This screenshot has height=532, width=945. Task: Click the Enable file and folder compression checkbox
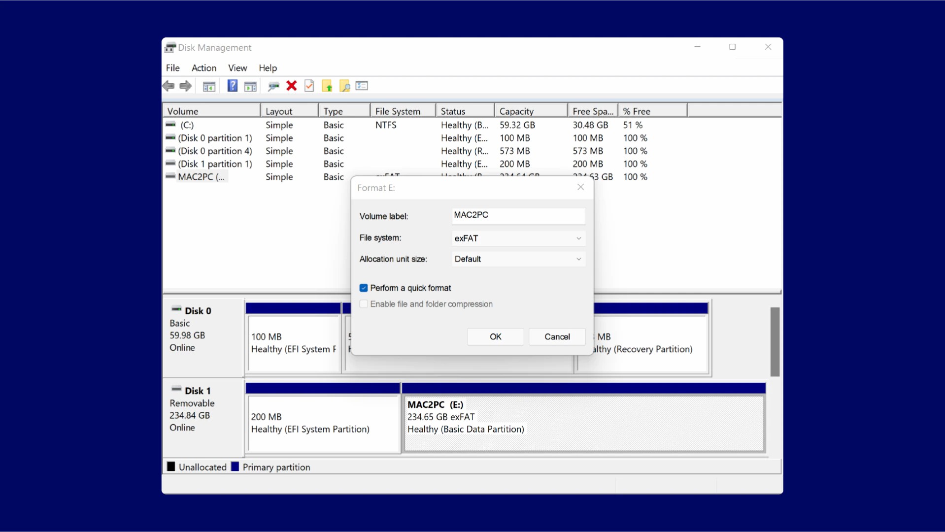tap(364, 304)
